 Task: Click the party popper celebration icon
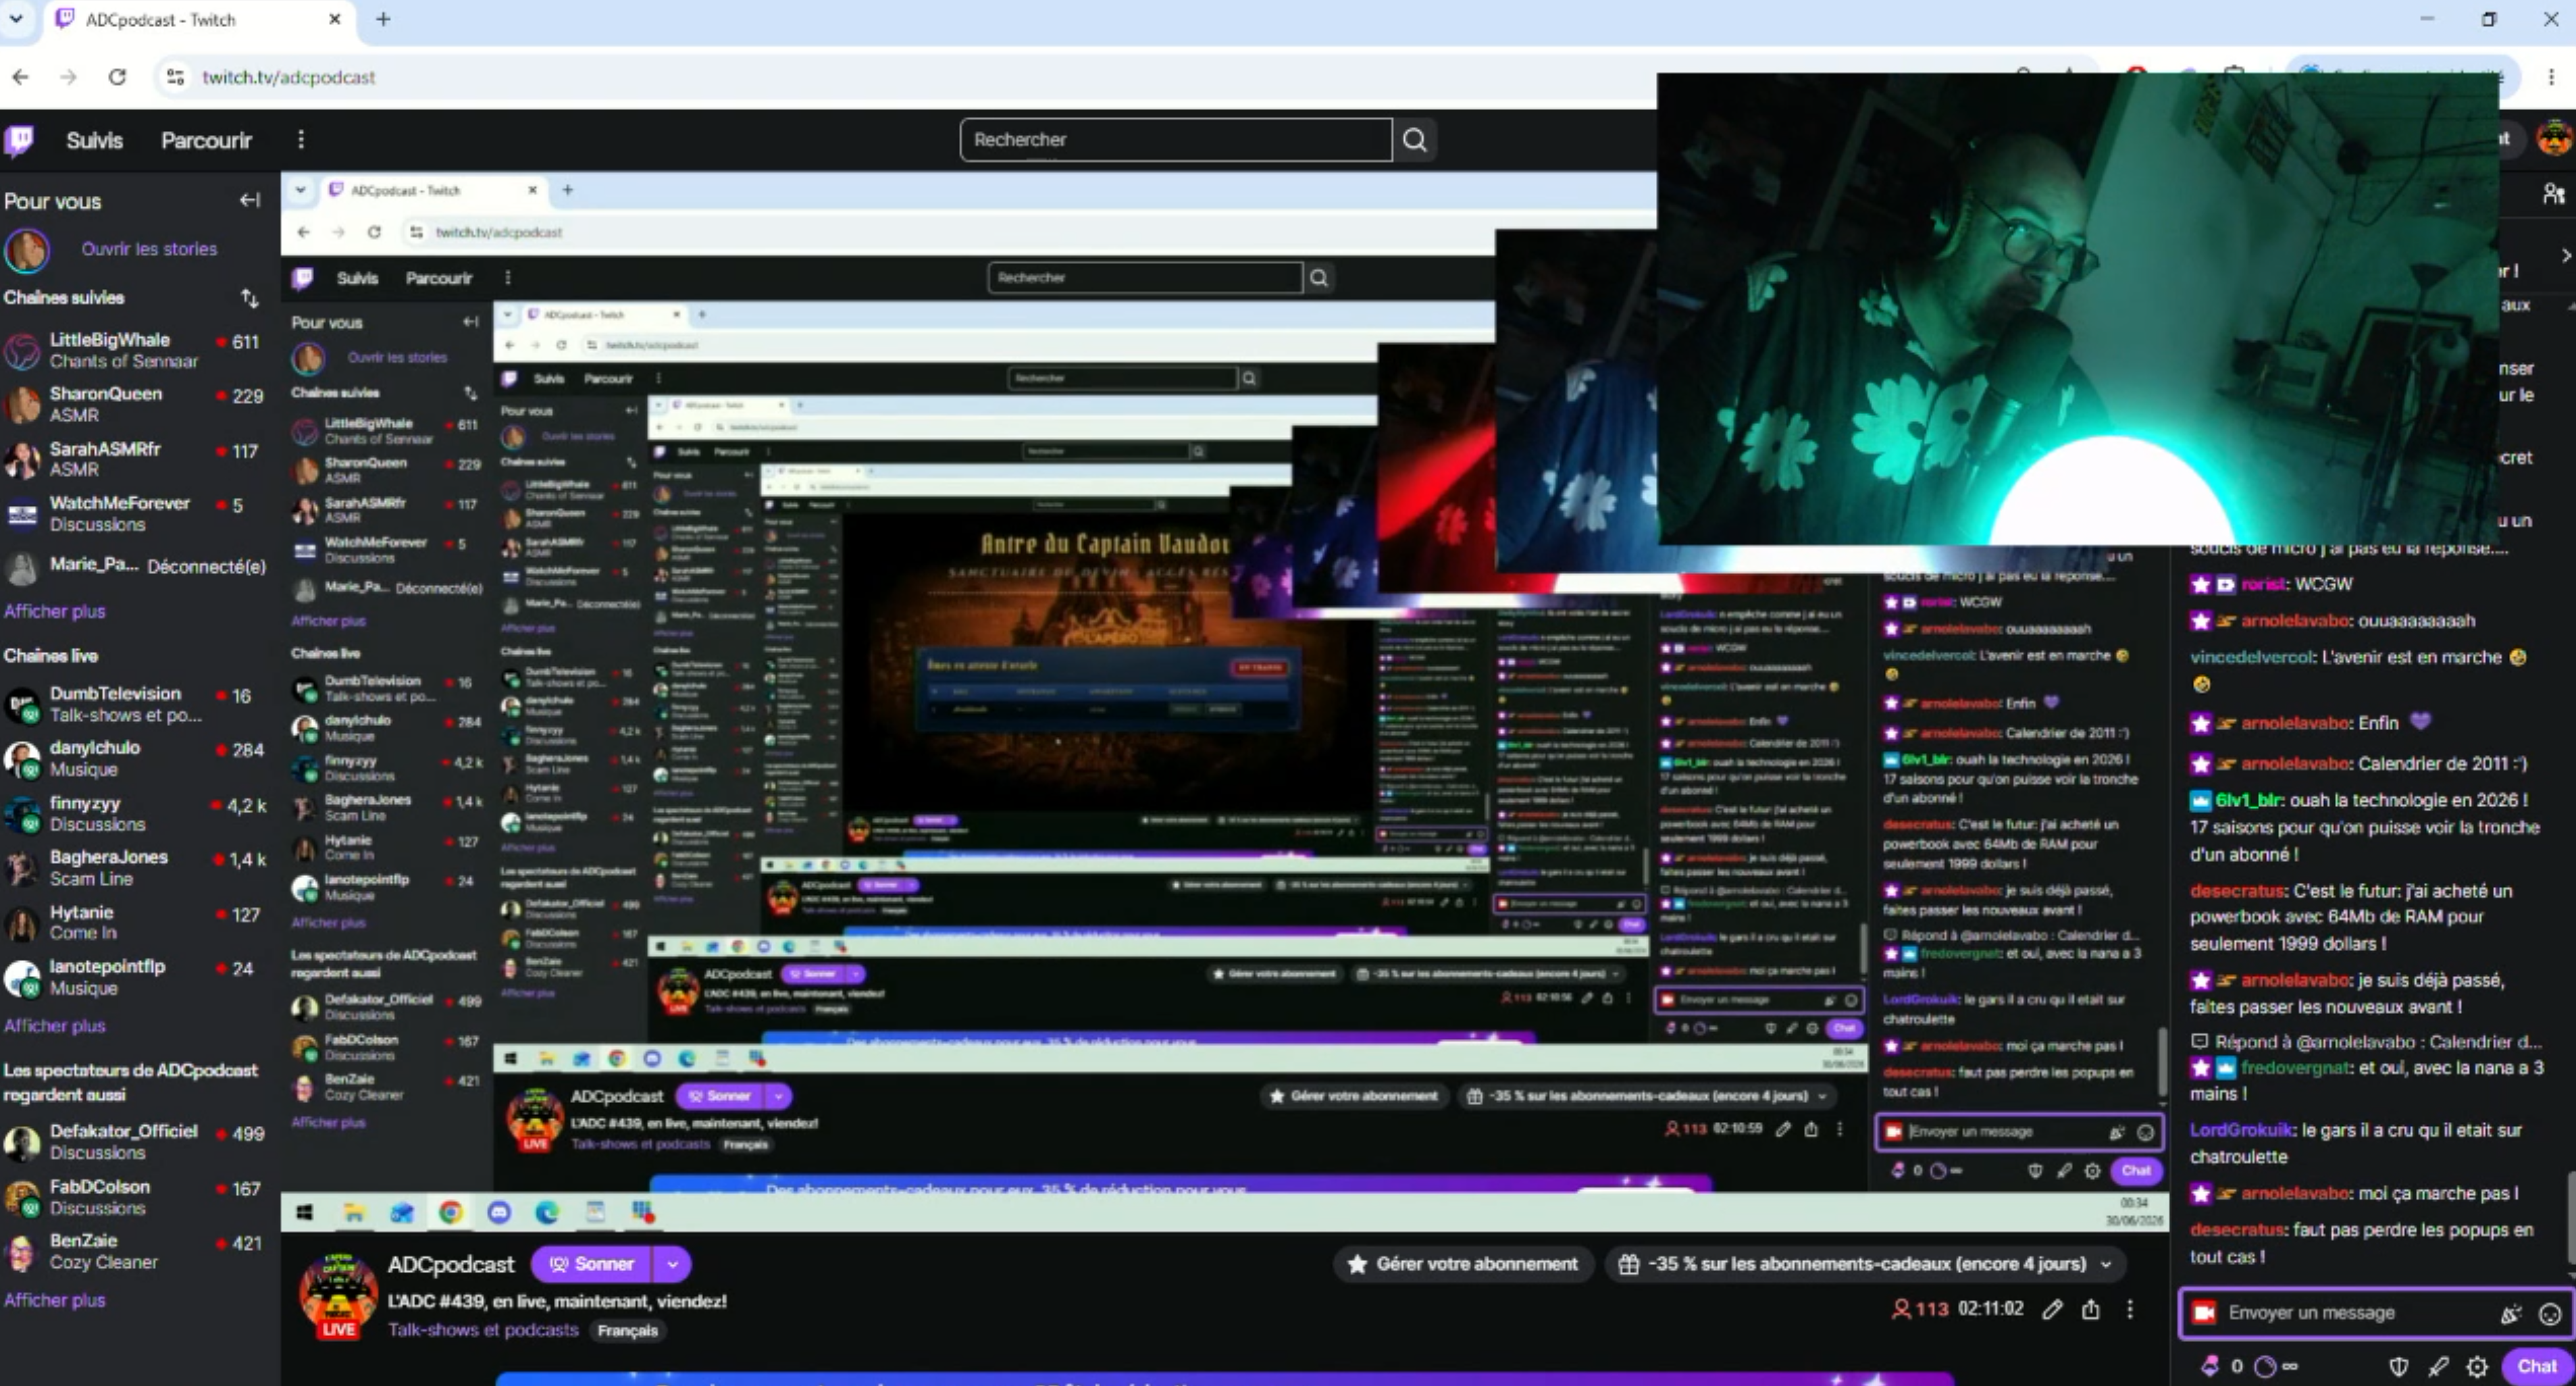click(x=2511, y=1313)
